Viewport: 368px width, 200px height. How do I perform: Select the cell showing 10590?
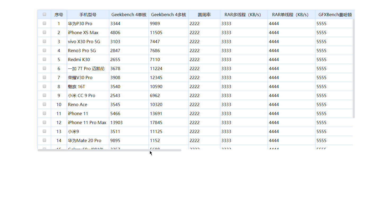(x=168, y=87)
